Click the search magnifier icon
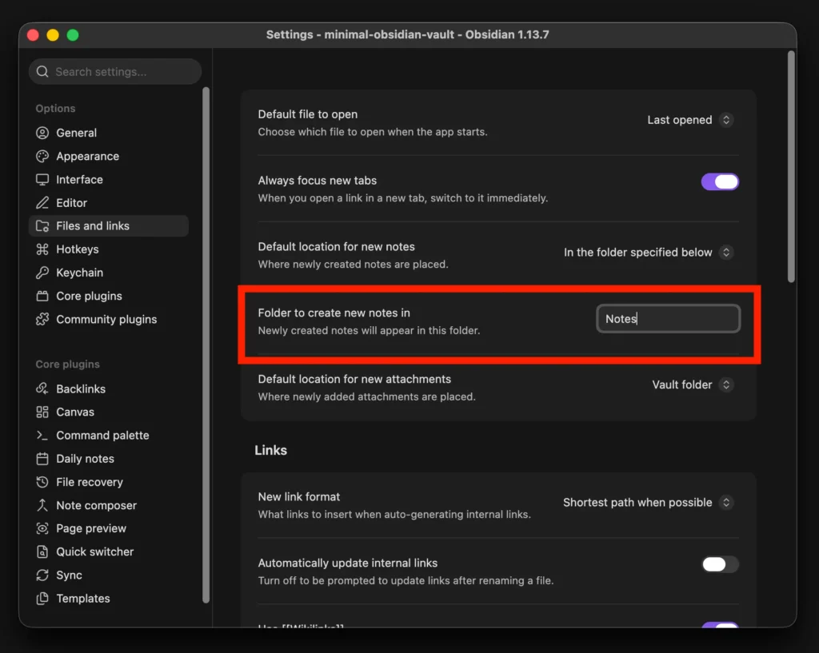The width and height of the screenshot is (819, 653). [42, 71]
